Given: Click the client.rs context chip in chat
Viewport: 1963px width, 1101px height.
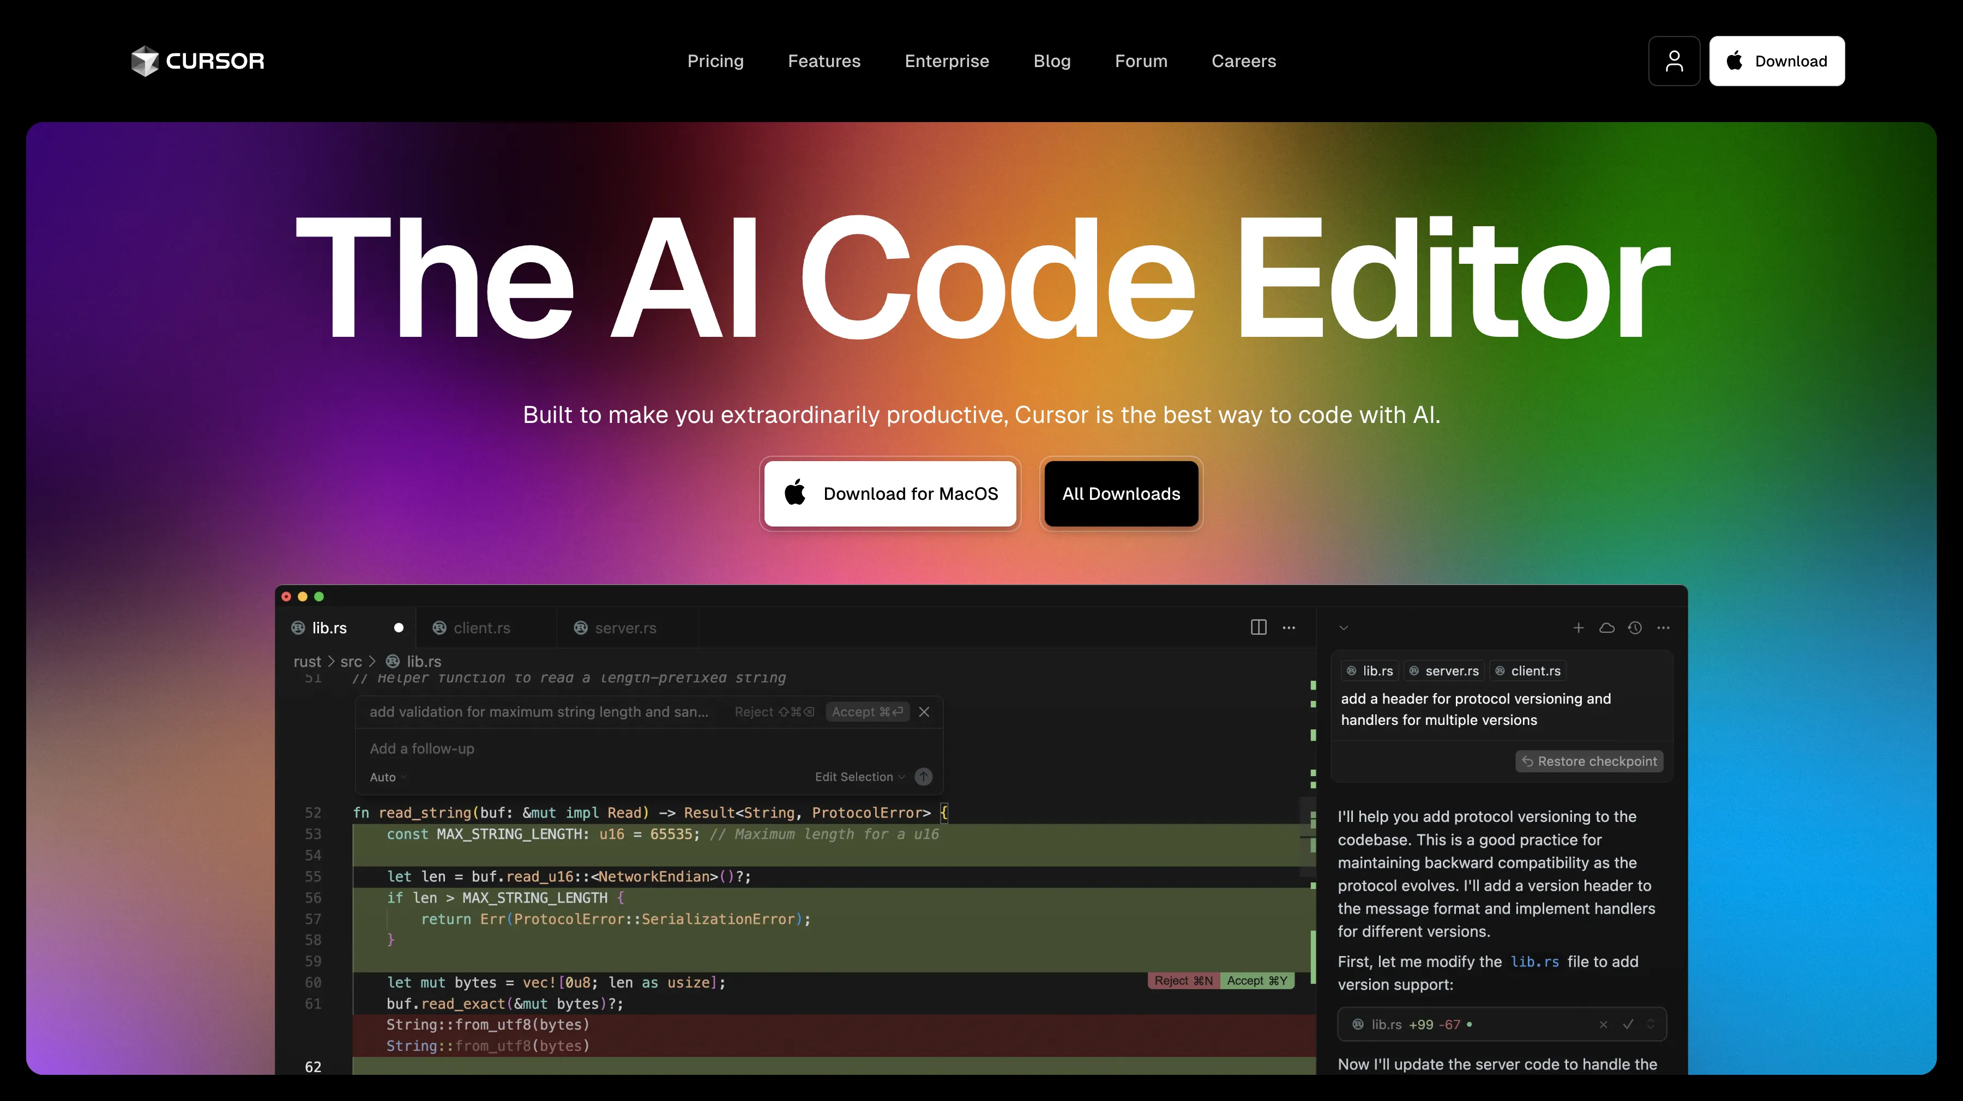Looking at the screenshot, I should (1528, 670).
